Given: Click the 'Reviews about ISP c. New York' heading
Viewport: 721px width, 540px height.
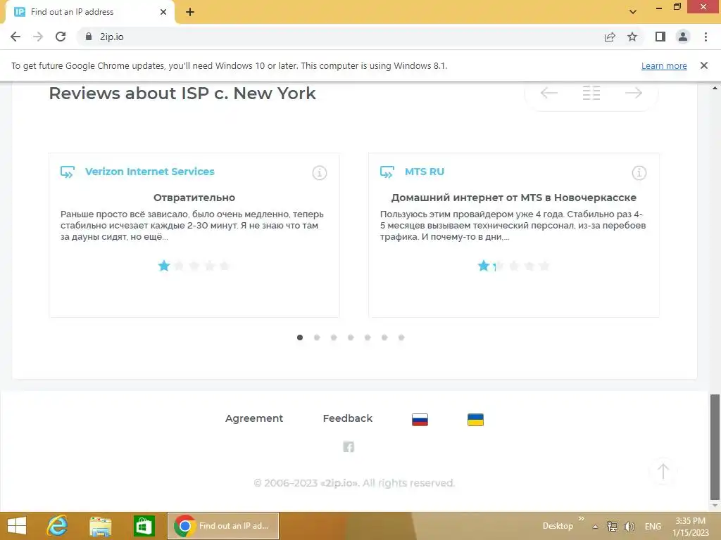Looking at the screenshot, I should tap(182, 94).
